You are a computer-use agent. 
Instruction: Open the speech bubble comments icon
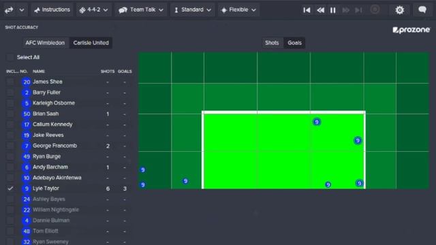422,10
